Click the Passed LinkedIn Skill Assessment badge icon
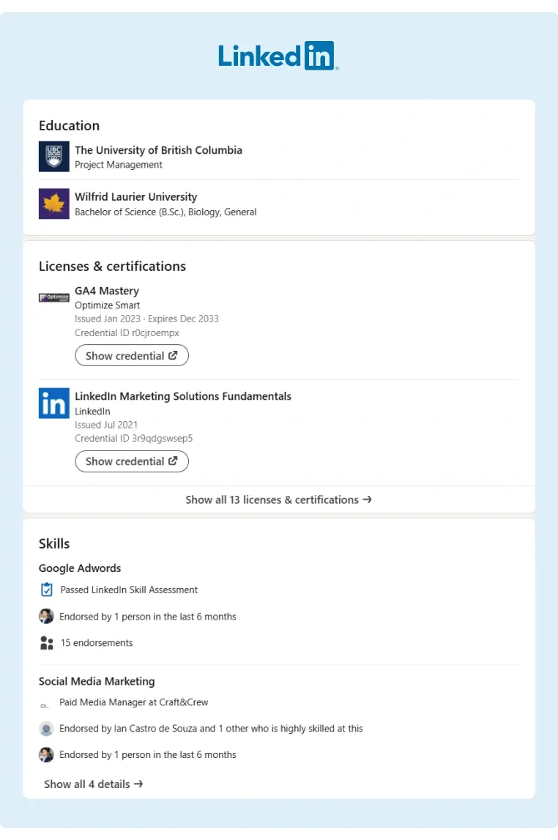 45,590
